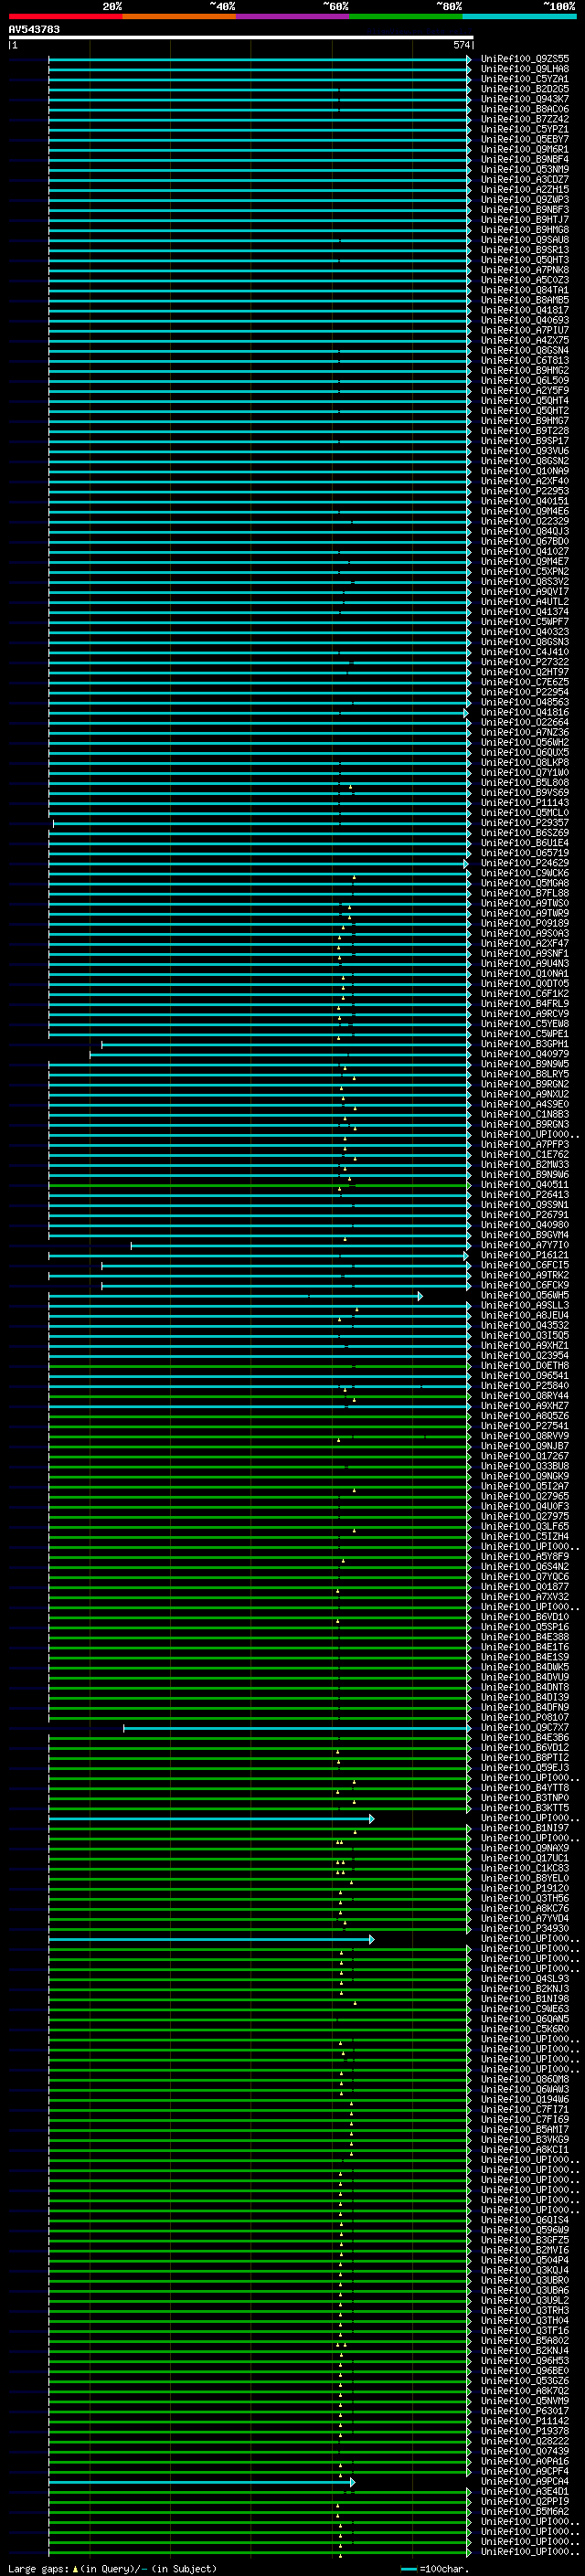Click the cyan alignment bar of Q9C7X7
The image size is (585, 2576).
297,1728
